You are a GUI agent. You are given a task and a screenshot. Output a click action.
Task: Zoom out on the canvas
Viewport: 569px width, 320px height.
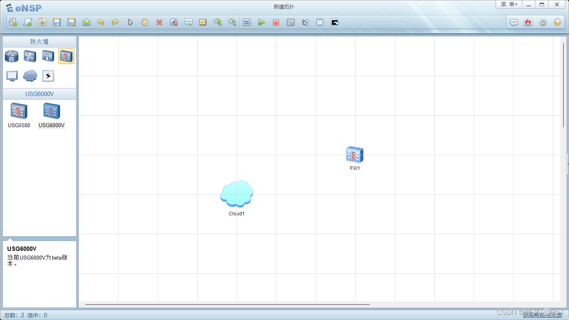(232, 22)
